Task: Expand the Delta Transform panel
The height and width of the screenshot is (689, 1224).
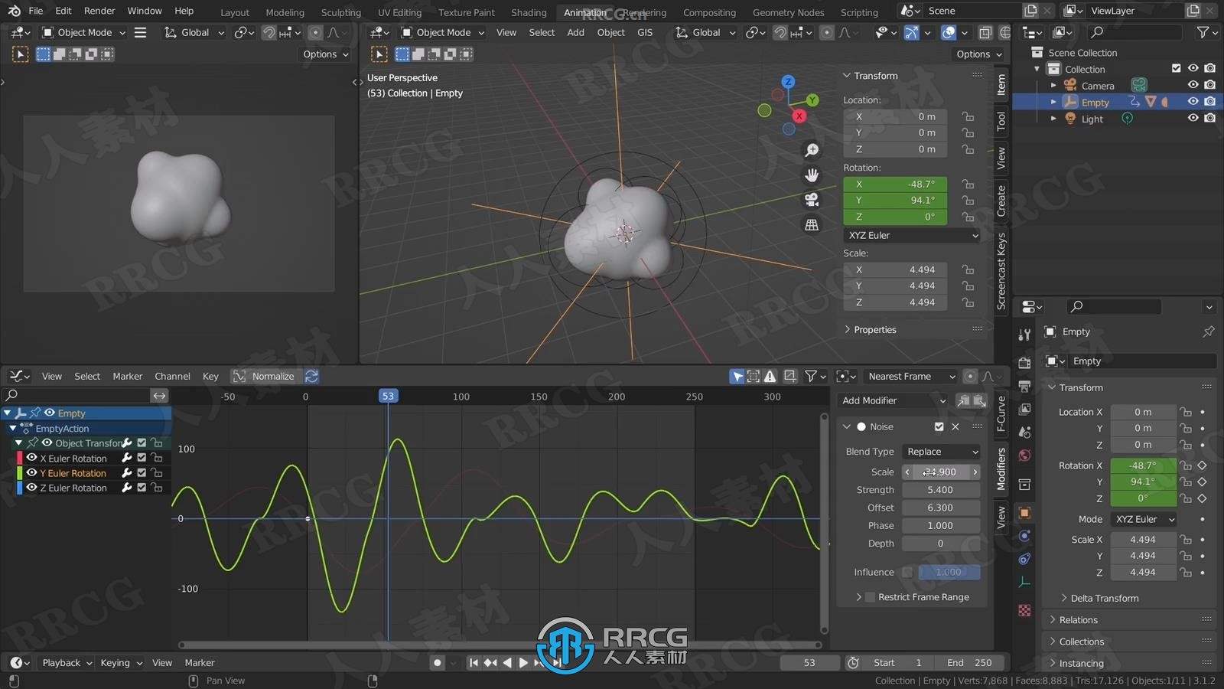Action: (x=1104, y=598)
